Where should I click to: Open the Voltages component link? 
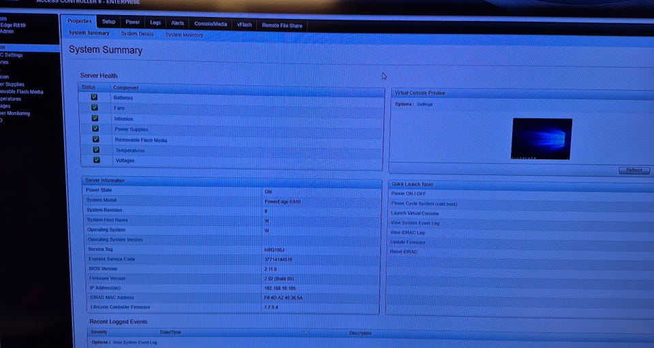pos(125,161)
